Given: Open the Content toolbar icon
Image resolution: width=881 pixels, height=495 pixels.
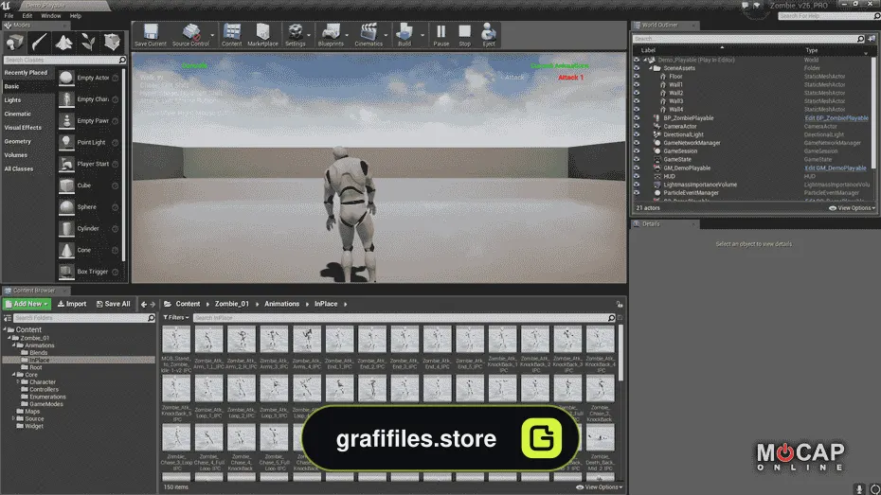Looking at the screenshot, I should [231, 35].
